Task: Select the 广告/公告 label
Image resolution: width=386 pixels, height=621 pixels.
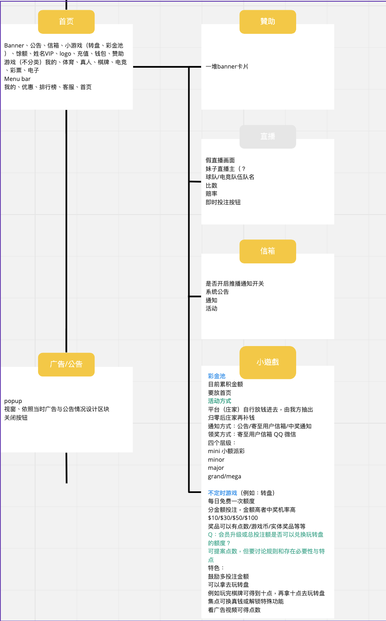Action: click(66, 364)
